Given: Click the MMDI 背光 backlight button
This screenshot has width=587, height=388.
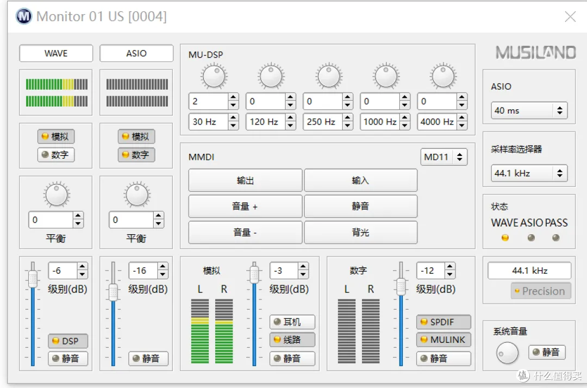Looking at the screenshot, I should [x=360, y=233].
